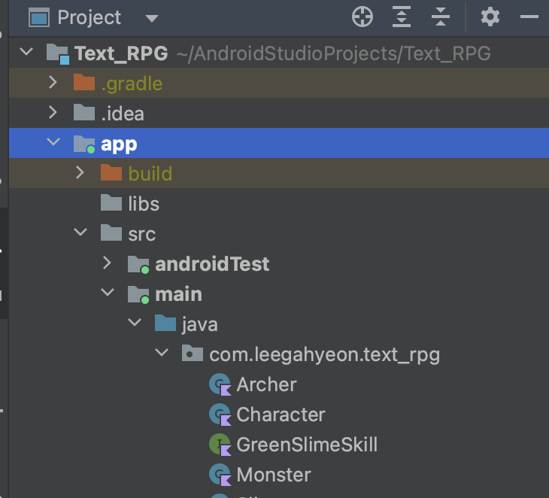549x498 pixels.
Task: Select the Text_RPG project root label
Action: point(121,53)
